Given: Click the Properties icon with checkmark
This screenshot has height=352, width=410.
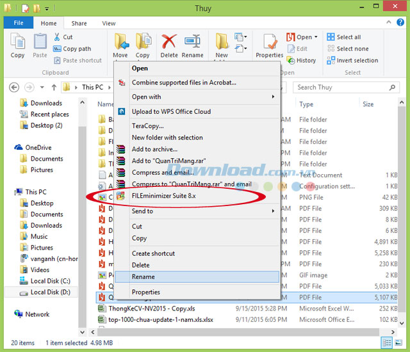Looking at the screenshot, I should pyautogui.click(x=270, y=42).
